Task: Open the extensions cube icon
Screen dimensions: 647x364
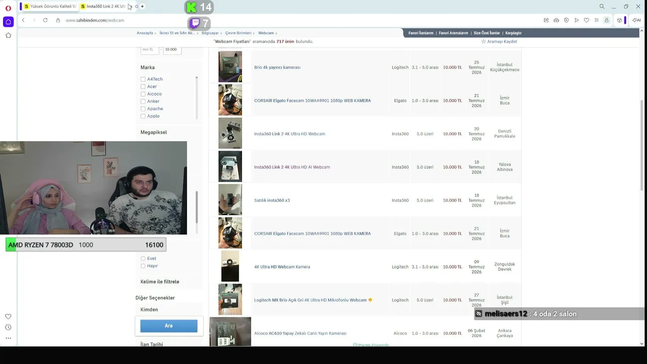Action: pos(619,20)
